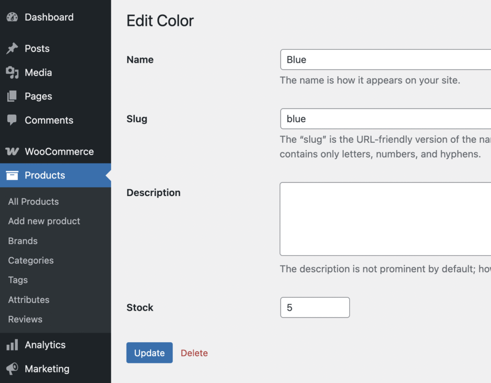Click the Analytics bar chart icon
This screenshot has width=491, height=383.
click(x=12, y=345)
